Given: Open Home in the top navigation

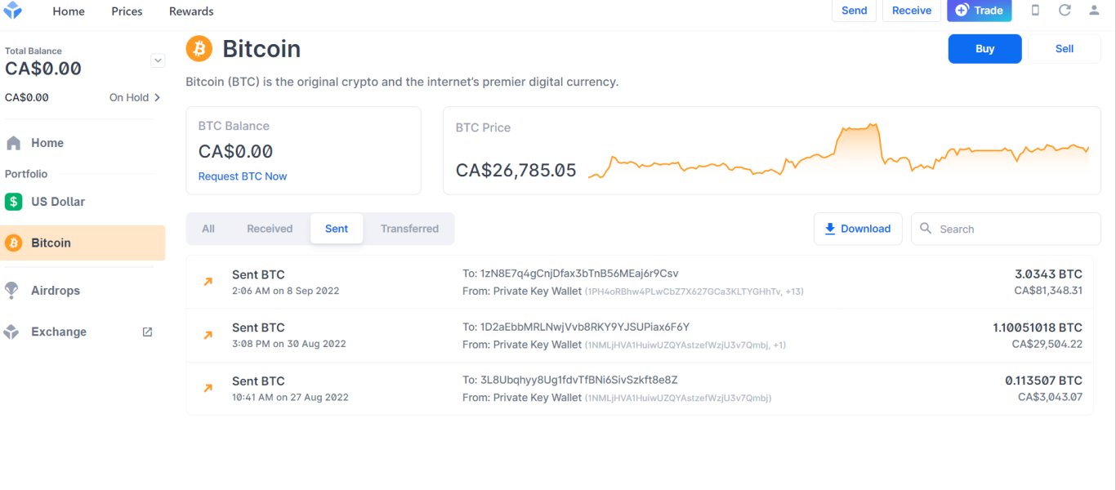Looking at the screenshot, I should pos(69,11).
